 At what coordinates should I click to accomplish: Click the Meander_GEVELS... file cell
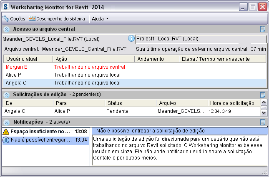tap(181, 111)
